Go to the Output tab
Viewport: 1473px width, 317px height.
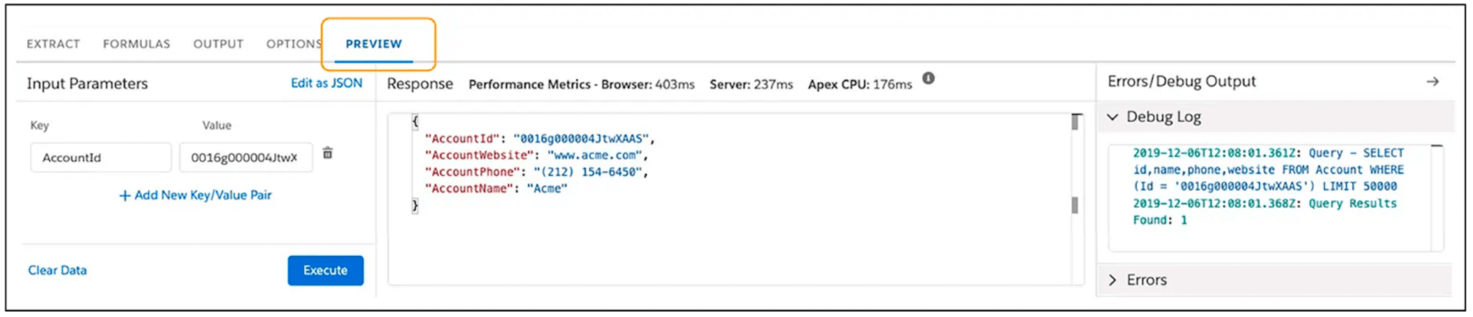(x=218, y=44)
